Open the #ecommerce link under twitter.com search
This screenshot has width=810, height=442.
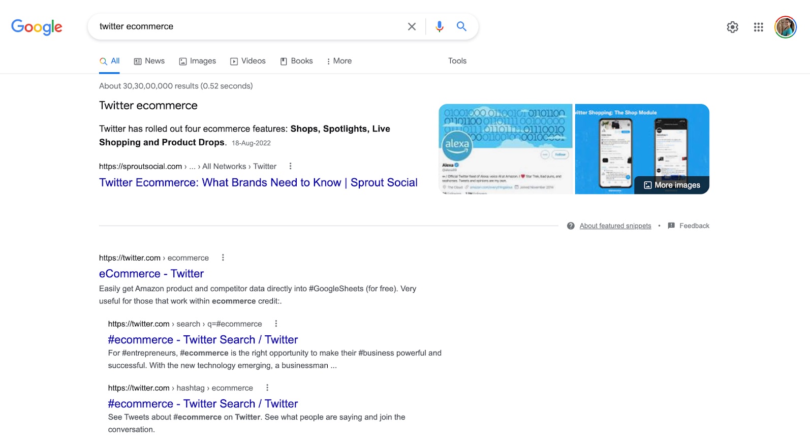203,340
